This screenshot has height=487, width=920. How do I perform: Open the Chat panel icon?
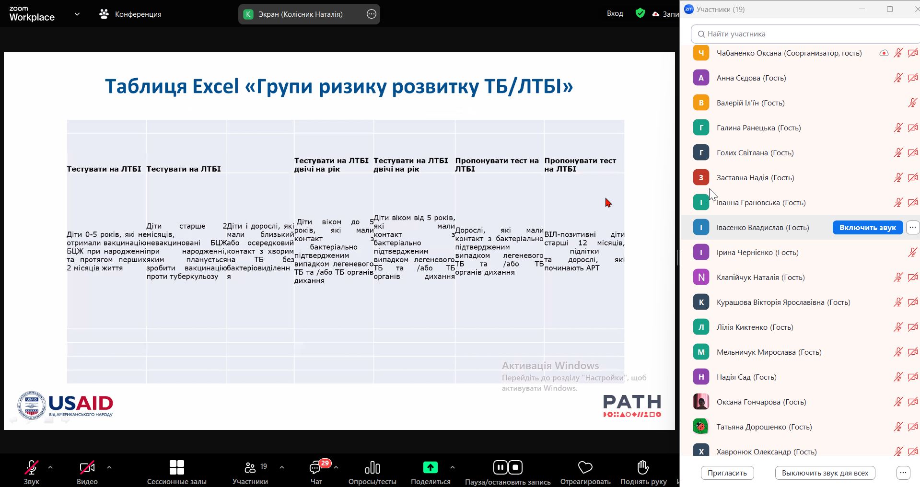point(315,467)
